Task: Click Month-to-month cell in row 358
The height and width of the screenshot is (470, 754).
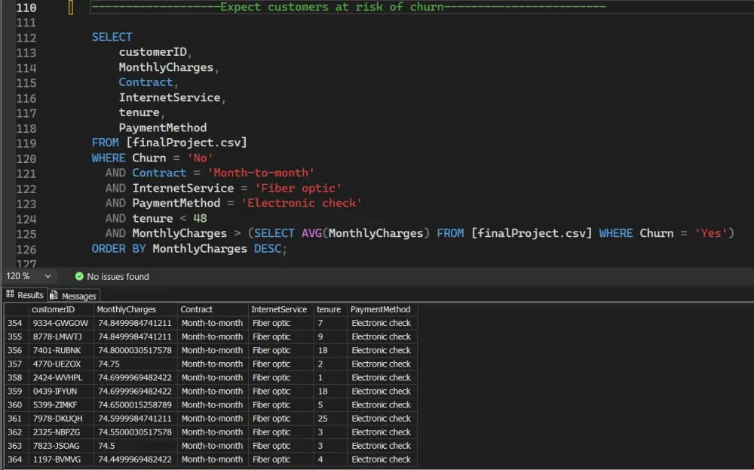Action: pos(212,378)
